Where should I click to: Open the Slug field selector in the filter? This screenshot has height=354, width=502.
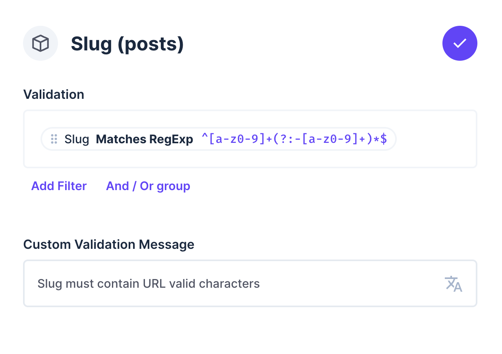(x=77, y=139)
